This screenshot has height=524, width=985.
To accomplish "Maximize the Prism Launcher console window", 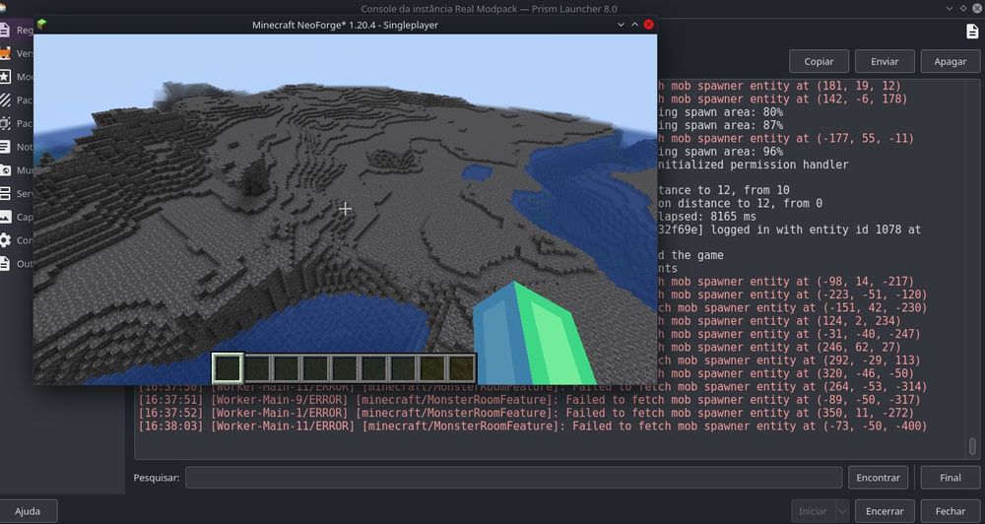I will click(963, 8).
